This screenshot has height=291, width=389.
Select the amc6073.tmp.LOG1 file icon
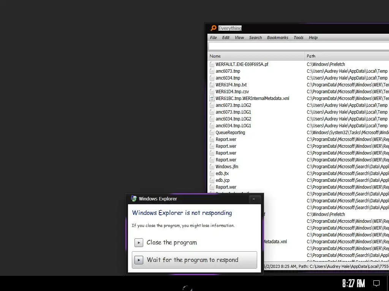pos(212,112)
